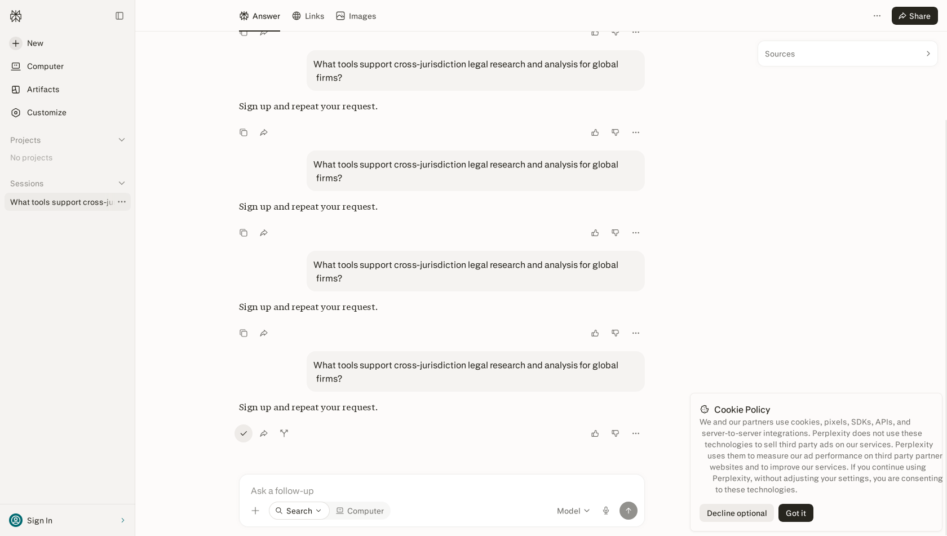Image resolution: width=947 pixels, height=536 pixels.
Task: Open the Search mode dropdown
Action: [x=299, y=511]
